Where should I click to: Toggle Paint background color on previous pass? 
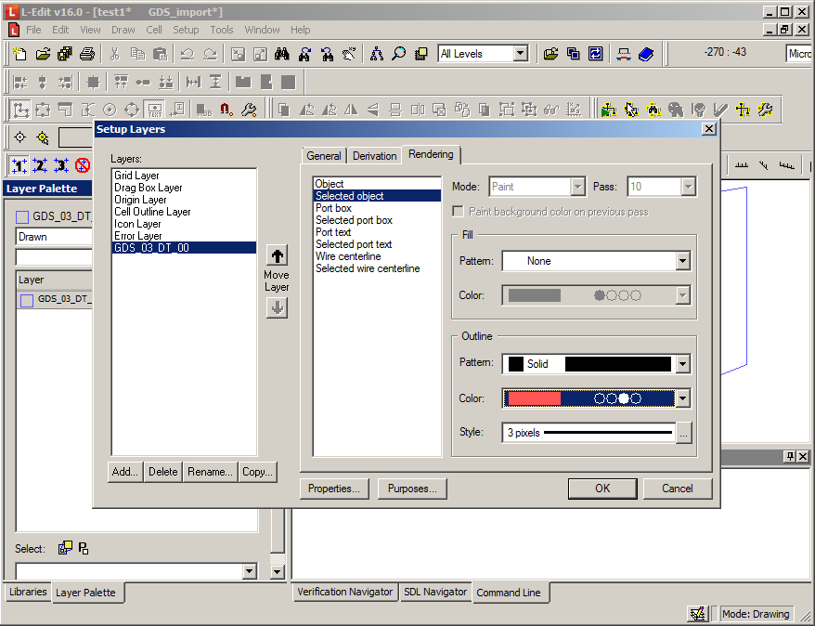pyautogui.click(x=460, y=212)
